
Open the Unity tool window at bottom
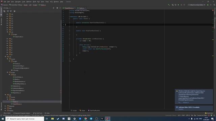coord(47,113)
